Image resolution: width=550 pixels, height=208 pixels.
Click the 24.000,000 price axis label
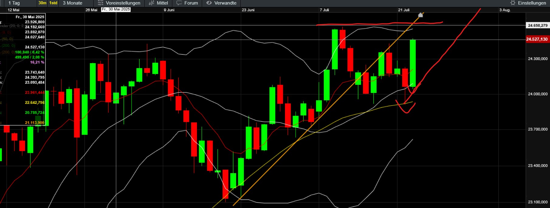538,94
